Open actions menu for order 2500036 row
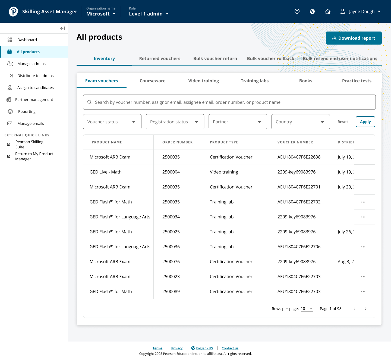 pyautogui.click(x=363, y=247)
